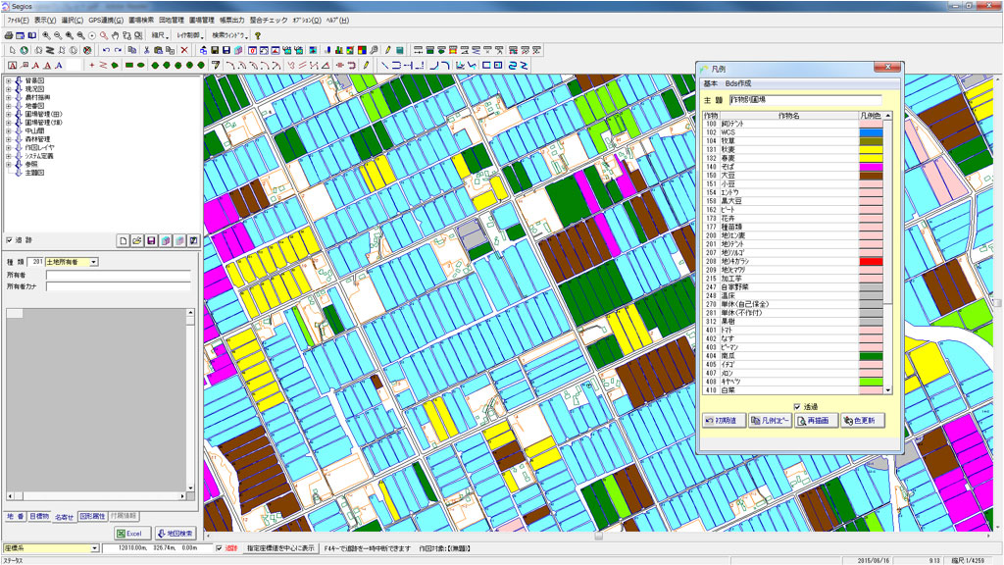1004x565 pixels.
Task: Click the scissors cut icon
Action: [147, 50]
